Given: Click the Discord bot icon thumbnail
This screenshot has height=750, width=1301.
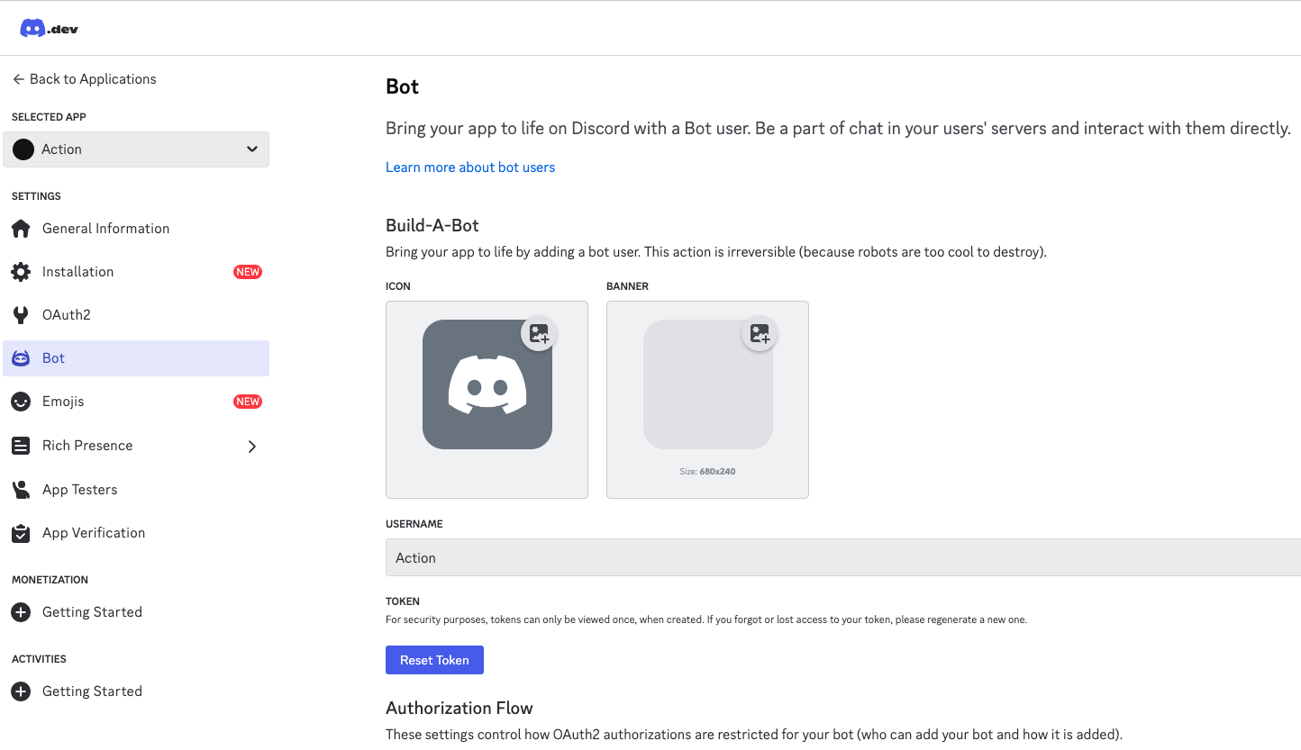Looking at the screenshot, I should [x=487, y=385].
